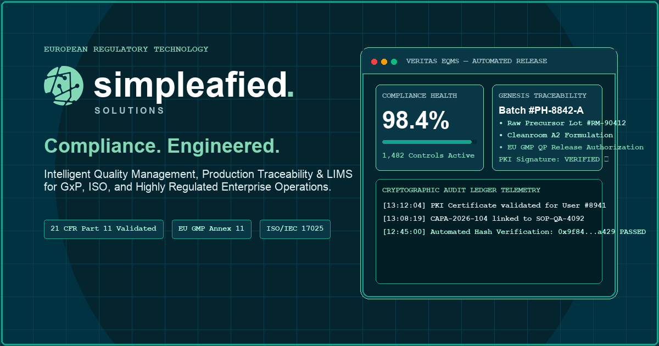Click the Compliance. Engineered. headline
This screenshot has height=346, width=659.
162,146
